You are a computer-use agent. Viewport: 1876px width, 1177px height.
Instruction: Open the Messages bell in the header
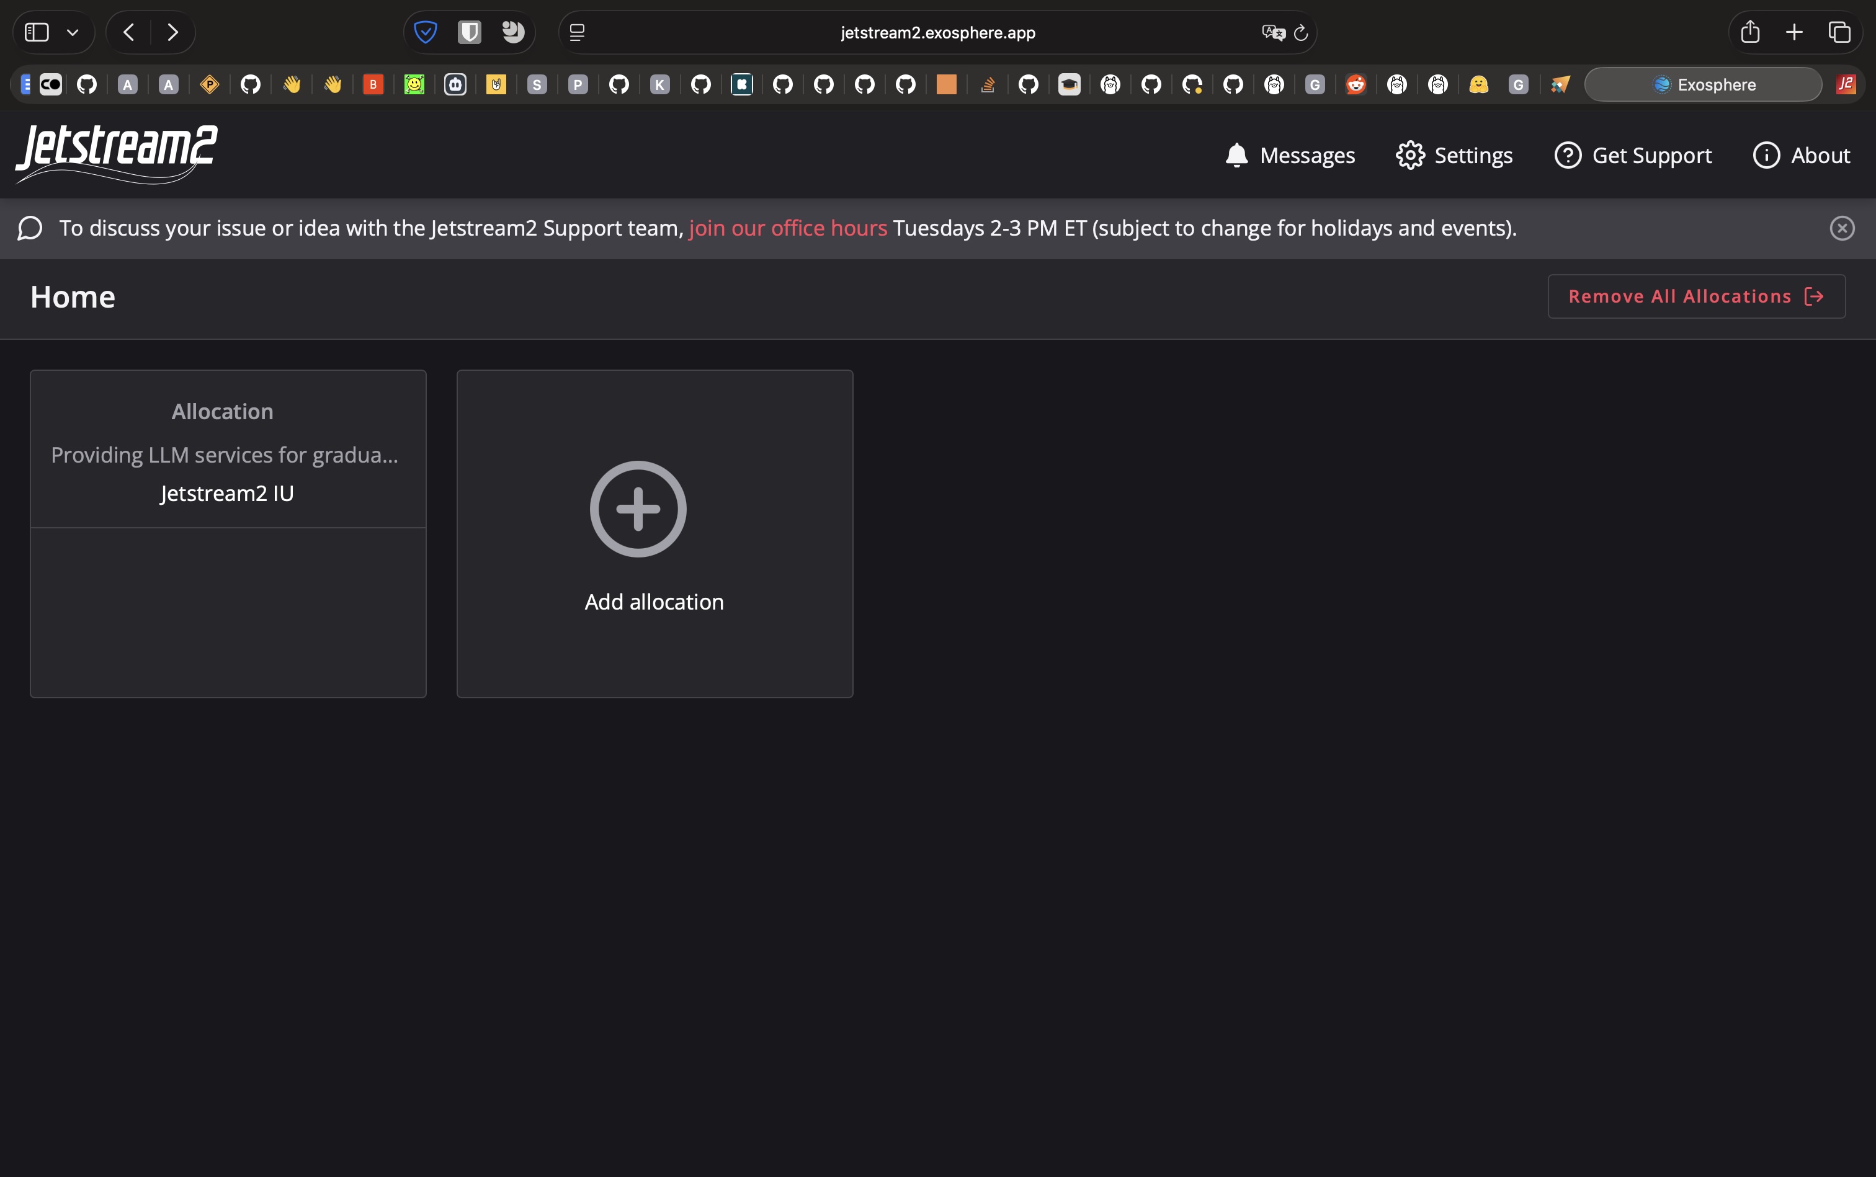tap(1290, 155)
